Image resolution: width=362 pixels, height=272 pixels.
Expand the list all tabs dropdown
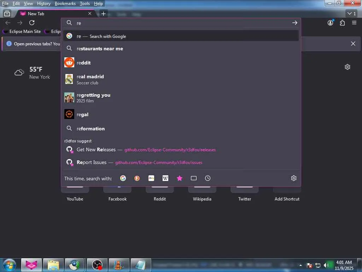[352, 14]
